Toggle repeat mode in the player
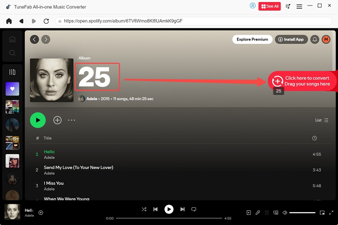 point(194,209)
